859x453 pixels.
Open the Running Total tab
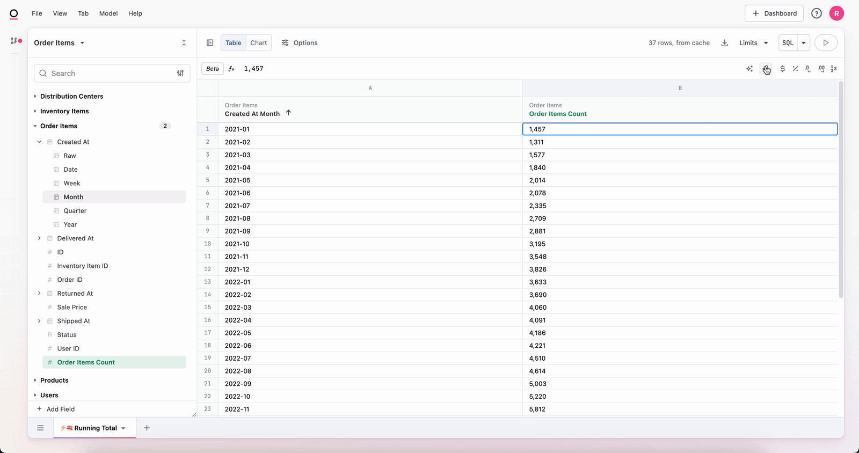coord(94,428)
